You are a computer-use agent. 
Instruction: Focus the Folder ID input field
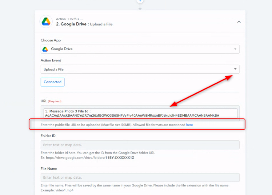tap(140, 145)
